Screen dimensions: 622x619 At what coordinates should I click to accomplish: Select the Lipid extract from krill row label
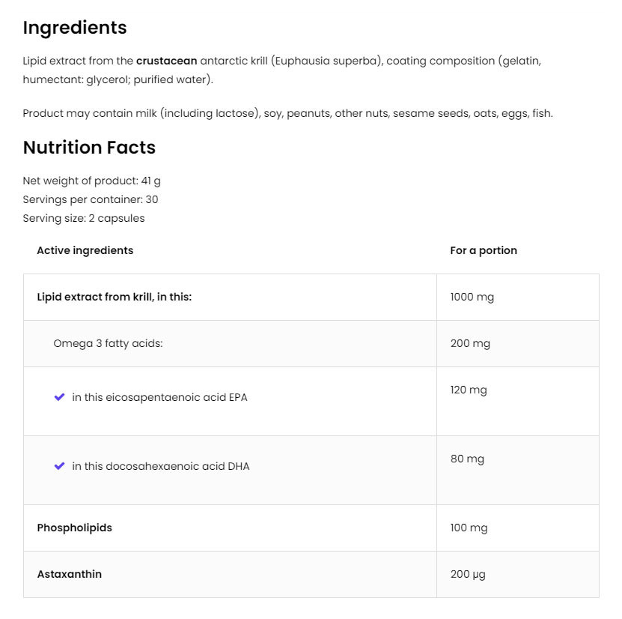coord(114,297)
